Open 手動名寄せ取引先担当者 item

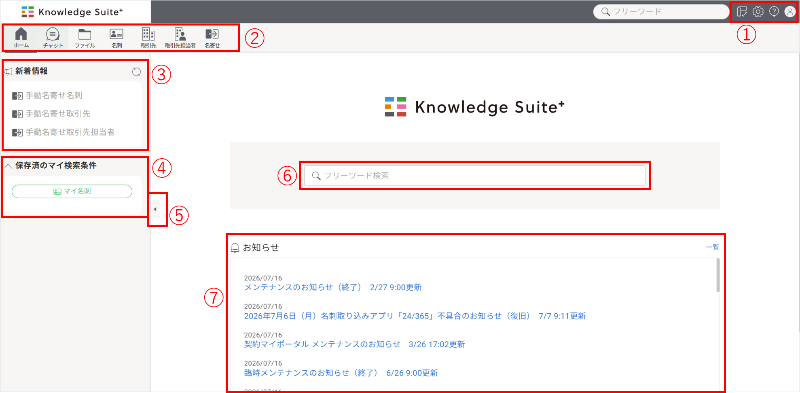pos(70,132)
